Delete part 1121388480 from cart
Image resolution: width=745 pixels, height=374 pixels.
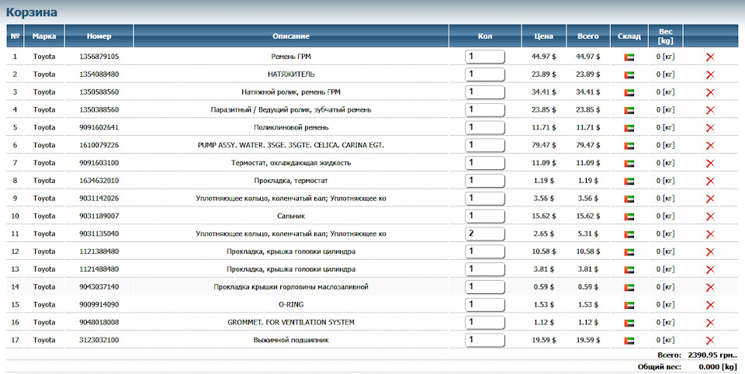(710, 252)
